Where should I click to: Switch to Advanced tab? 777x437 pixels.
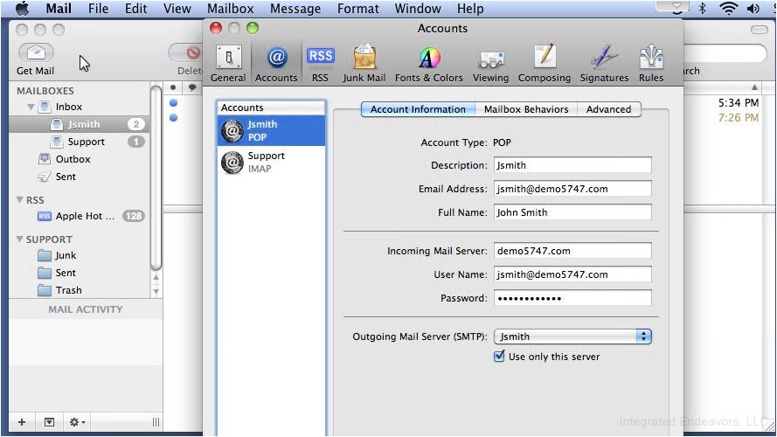(608, 109)
